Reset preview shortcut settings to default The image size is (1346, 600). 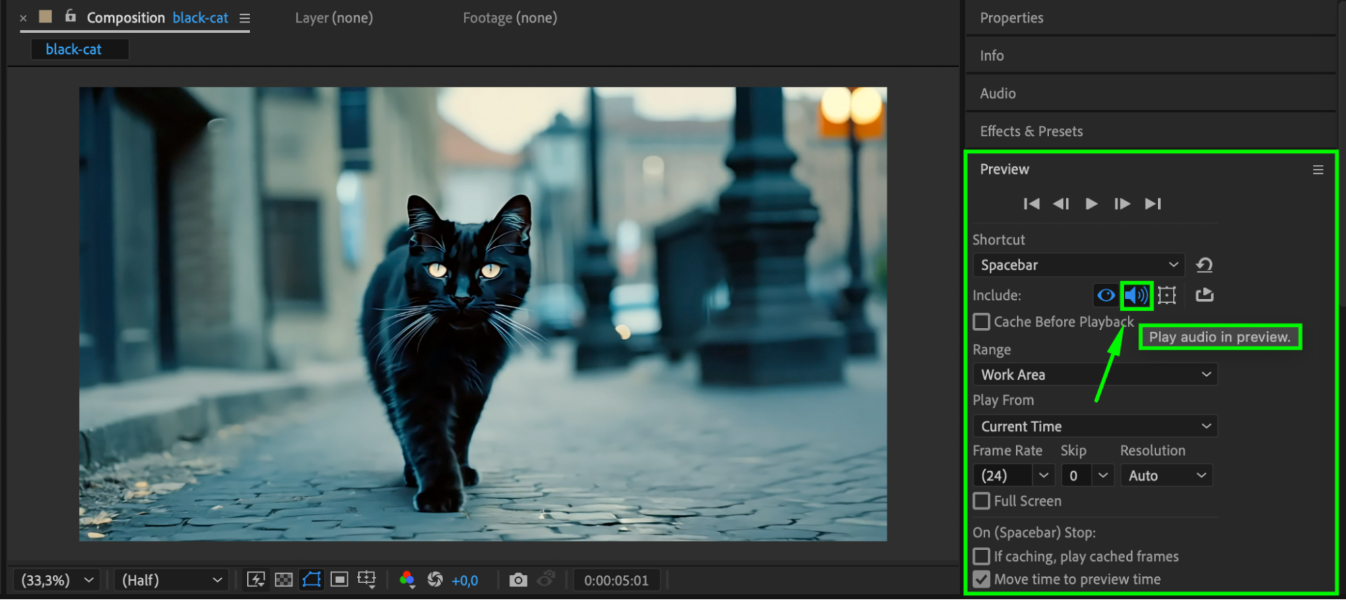click(1204, 265)
